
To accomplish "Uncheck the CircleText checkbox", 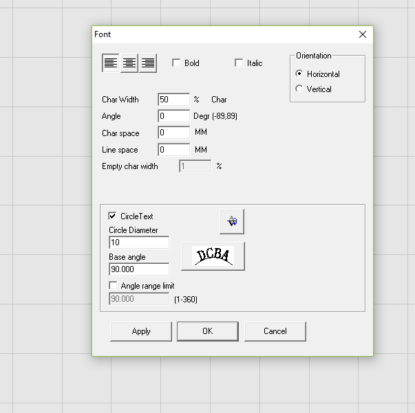I will (113, 216).
